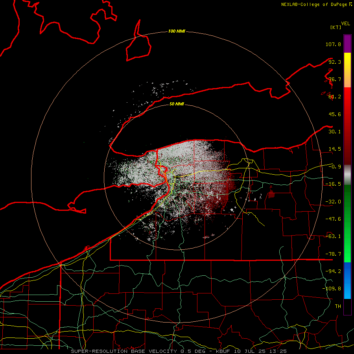Select the -63.1 legend value
Image resolution: width=354 pixels, height=354 pixels.
click(x=333, y=236)
